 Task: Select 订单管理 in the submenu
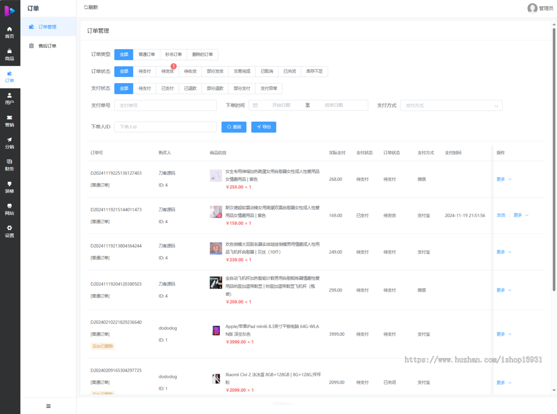48,27
